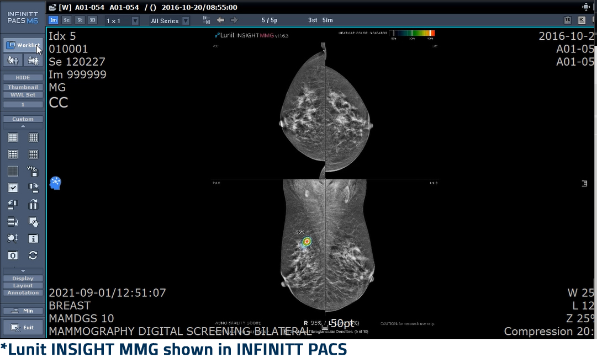Click the reset '0' icon

[13, 255]
